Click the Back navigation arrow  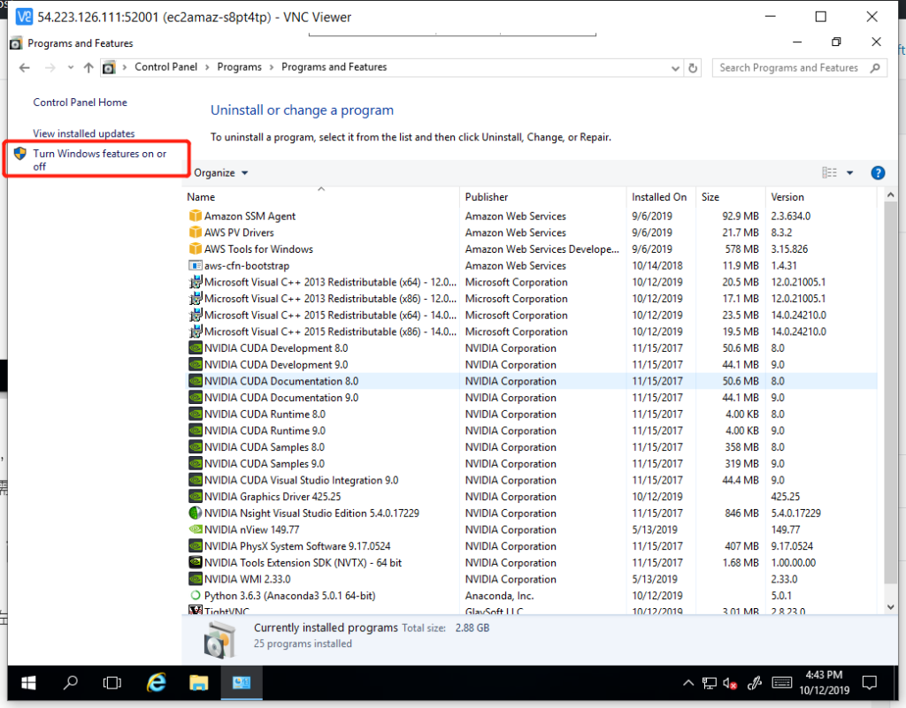25,68
